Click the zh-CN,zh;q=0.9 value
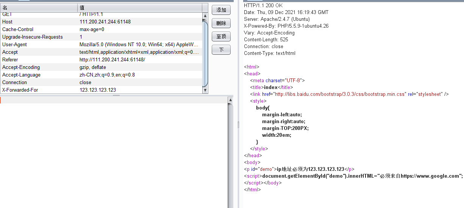Image resolution: width=464 pixels, height=208 pixels. (x=107, y=75)
